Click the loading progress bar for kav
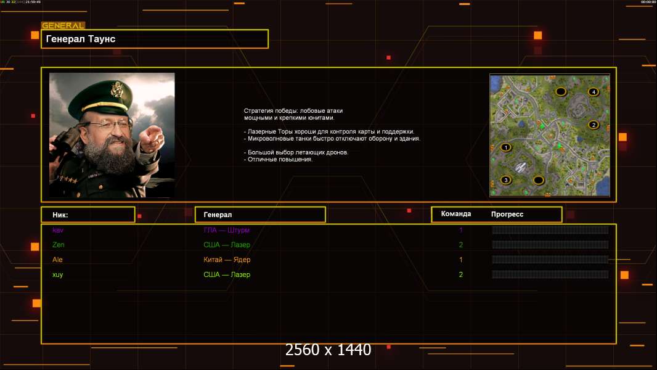Viewport: 657px width, 370px height. pyautogui.click(x=550, y=230)
